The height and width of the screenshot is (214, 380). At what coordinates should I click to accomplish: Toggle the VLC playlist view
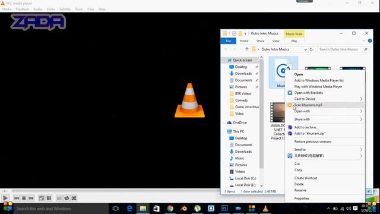coord(59,198)
